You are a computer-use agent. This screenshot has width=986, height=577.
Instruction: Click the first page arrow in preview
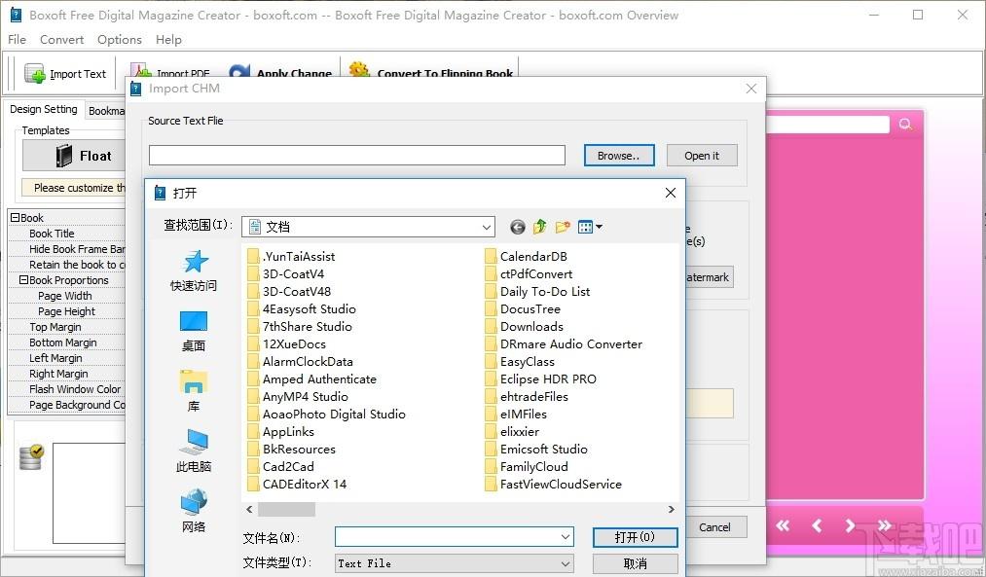(783, 525)
